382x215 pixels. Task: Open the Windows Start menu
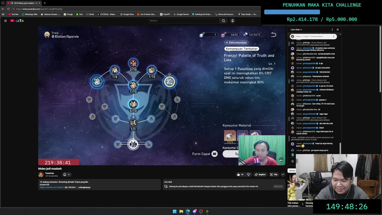(175, 211)
